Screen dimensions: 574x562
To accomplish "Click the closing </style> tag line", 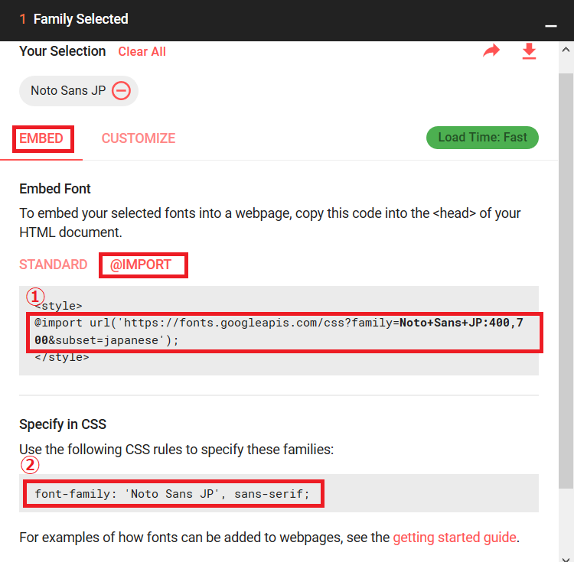I will 61,357.
